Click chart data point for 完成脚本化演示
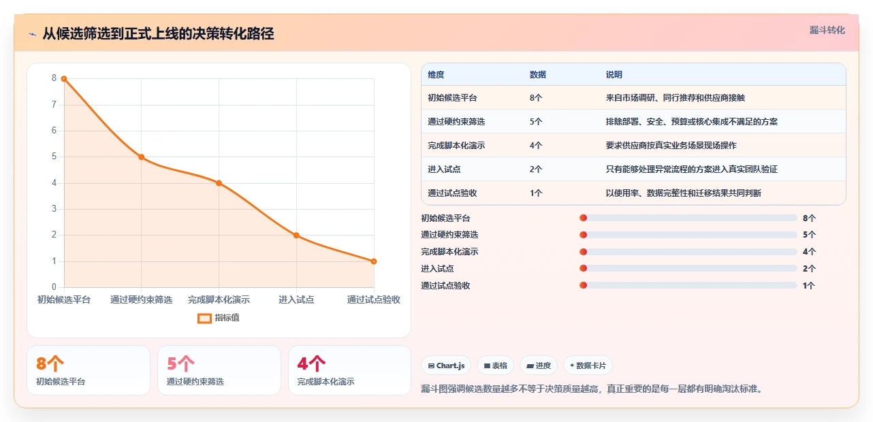 click(x=219, y=183)
